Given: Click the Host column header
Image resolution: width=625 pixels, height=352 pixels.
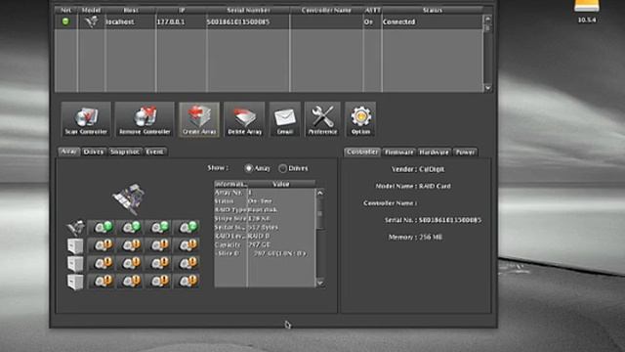Looking at the screenshot, I should click(131, 10).
